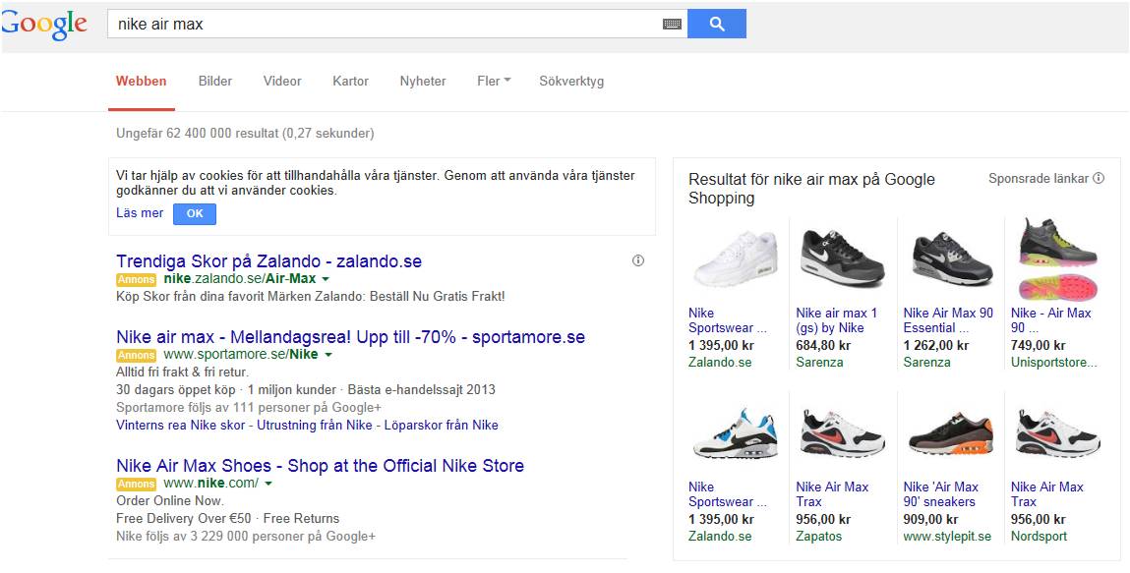Click Sportamore följs av 111 personer text
Viewport: 1130px width, 573px height.
point(249,408)
